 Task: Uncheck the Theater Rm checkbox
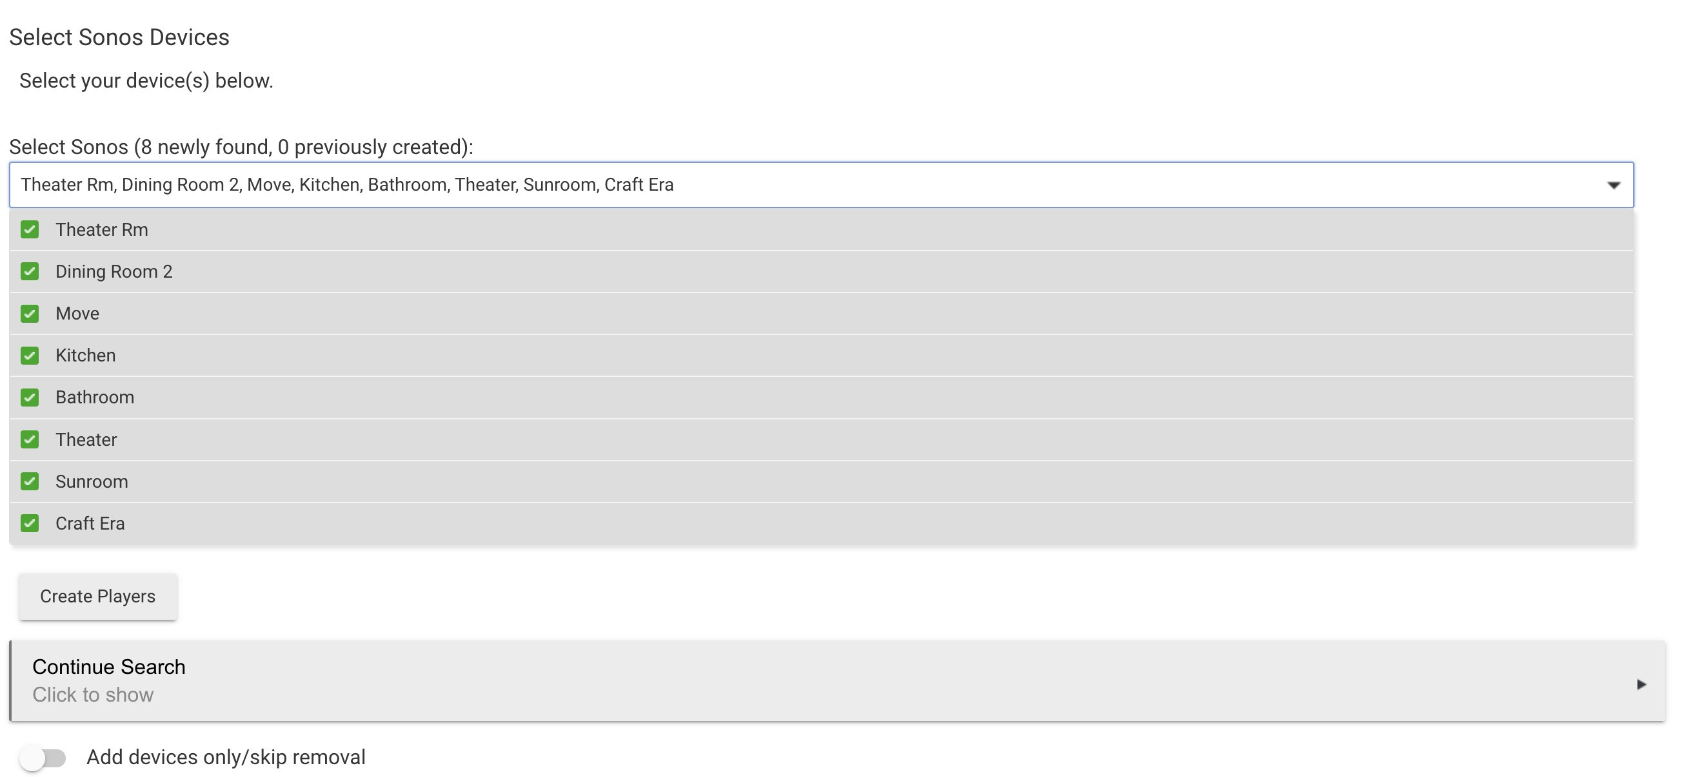[30, 229]
